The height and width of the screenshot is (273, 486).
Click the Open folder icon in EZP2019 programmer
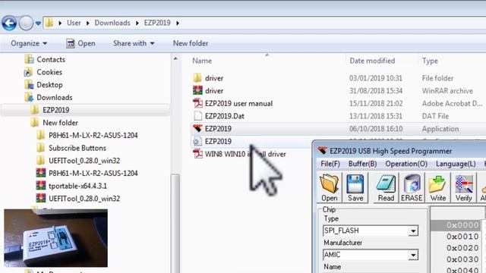(329, 187)
